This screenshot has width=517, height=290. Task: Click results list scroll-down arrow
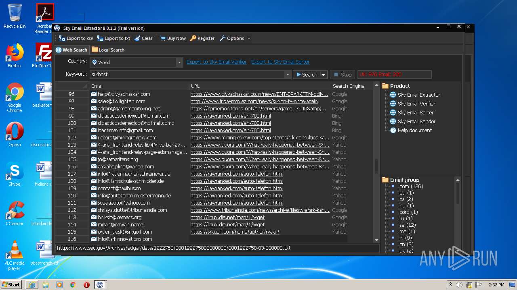point(376,240)
